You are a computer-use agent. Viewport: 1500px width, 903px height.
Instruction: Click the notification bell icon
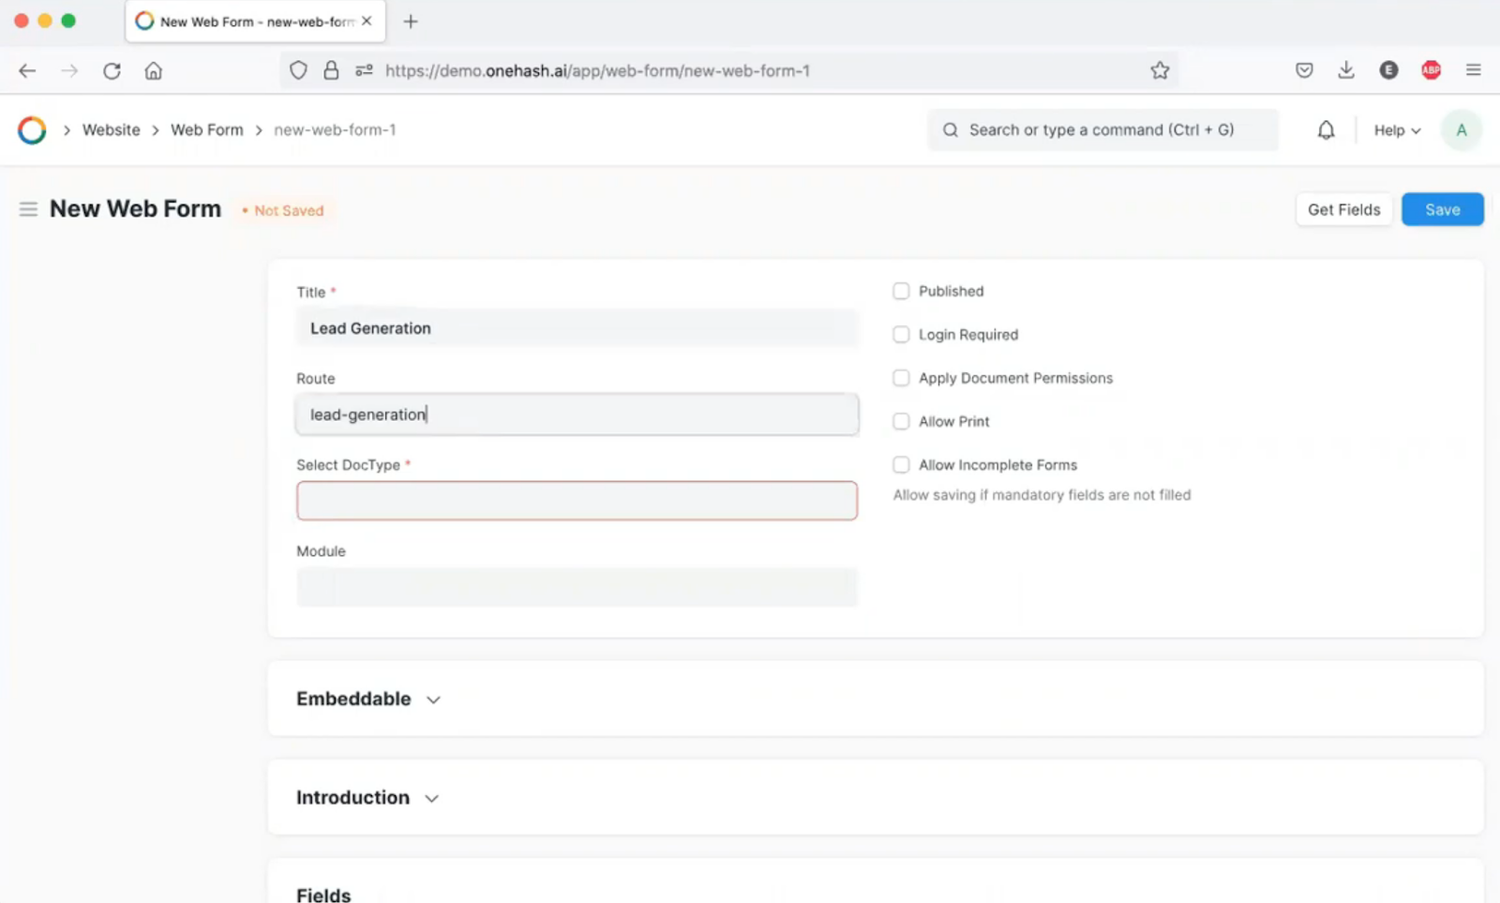point(1325,129)
